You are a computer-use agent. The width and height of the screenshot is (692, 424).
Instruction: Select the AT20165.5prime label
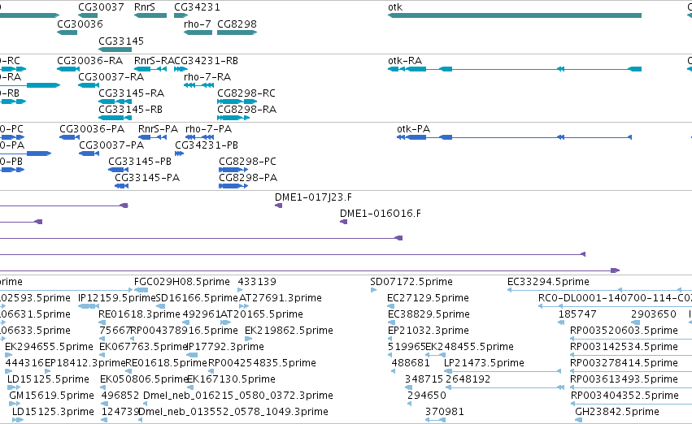(x=261, y=314)
